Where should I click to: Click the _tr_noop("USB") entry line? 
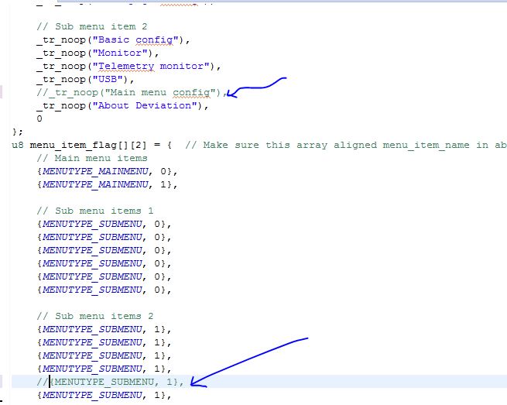(85, 80)
